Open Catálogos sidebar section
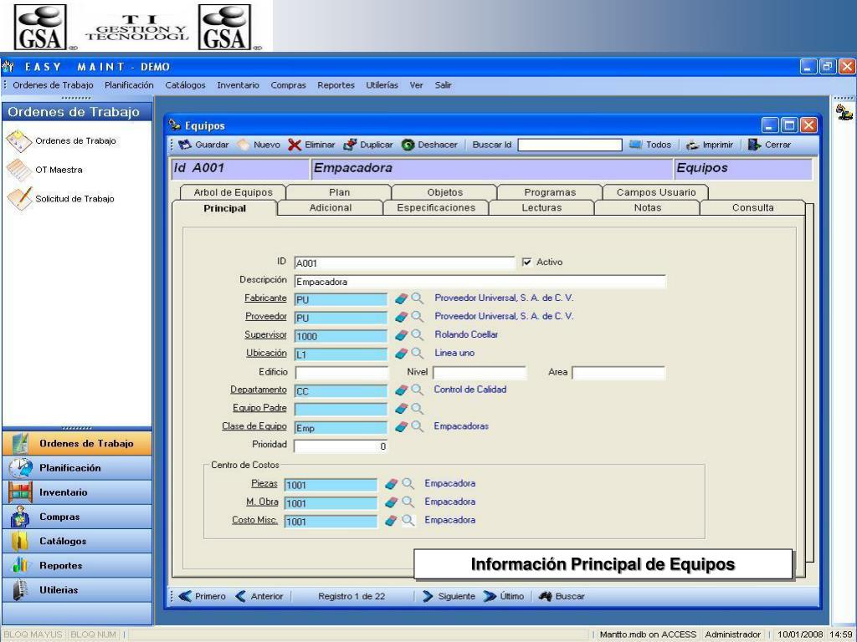This screenshot has width=857, height=642. click(77, 541)
